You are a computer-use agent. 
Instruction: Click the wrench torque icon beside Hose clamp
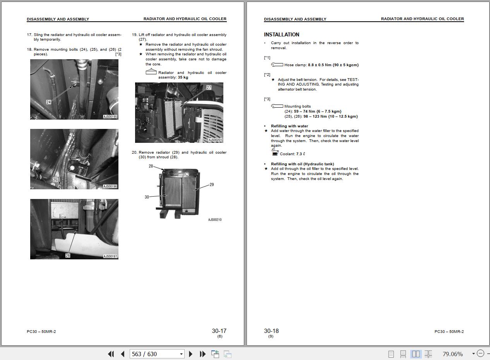pyautogui.click(x=277, y=65)
